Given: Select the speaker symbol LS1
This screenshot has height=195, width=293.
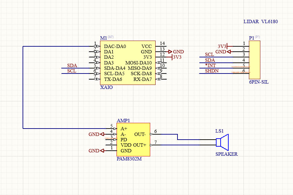Looking at the screenshot, I should [x=223, y=142].
